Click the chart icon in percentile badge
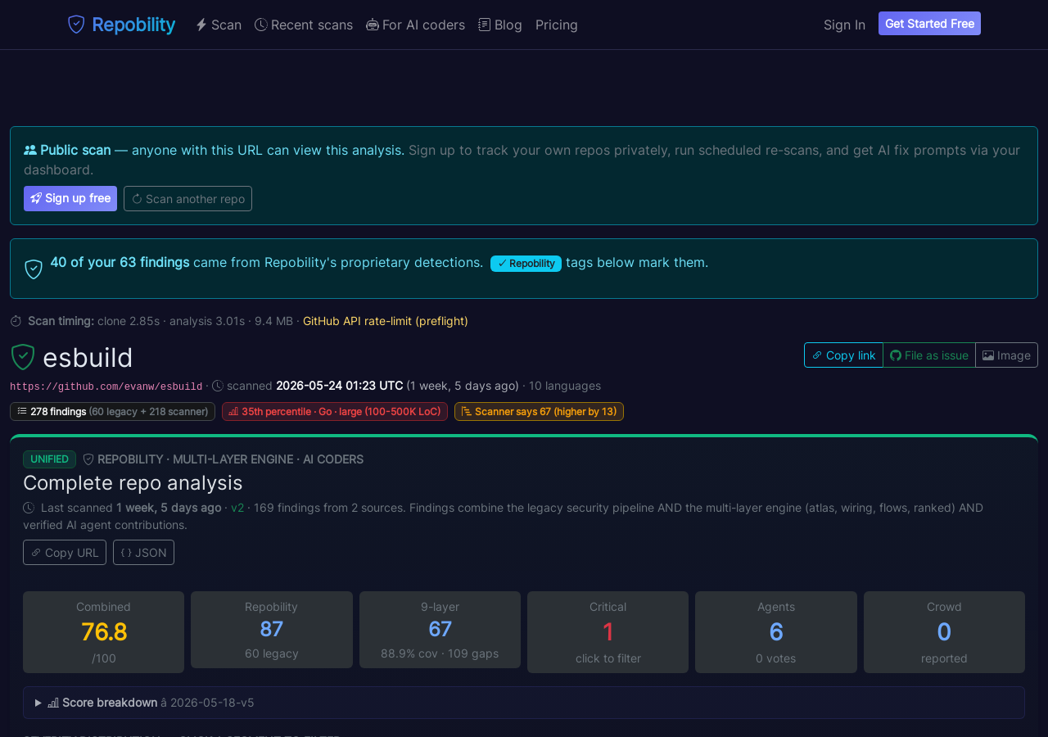The height and width of the screenshot is (737, 1048). 233,411
